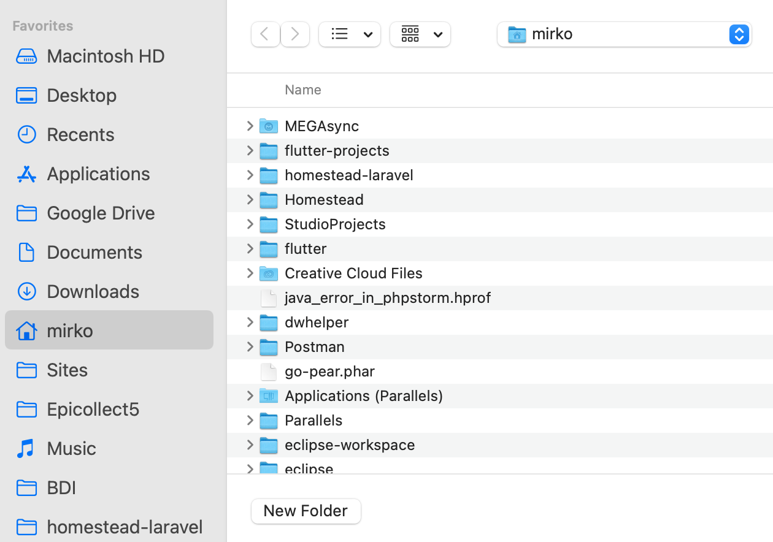This screenshot has width=773, height=542.
Task: Click the flutter-projects folder icon
Action: pyautogui.click(x=269, y=151)
